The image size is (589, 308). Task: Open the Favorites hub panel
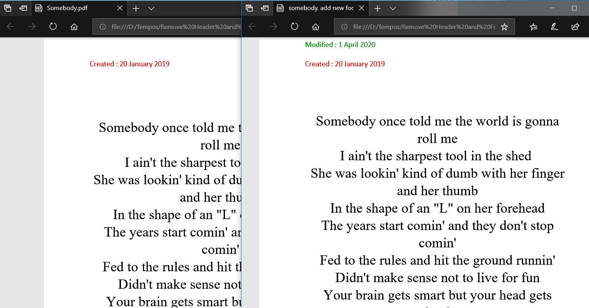click(x=533, y=26)
